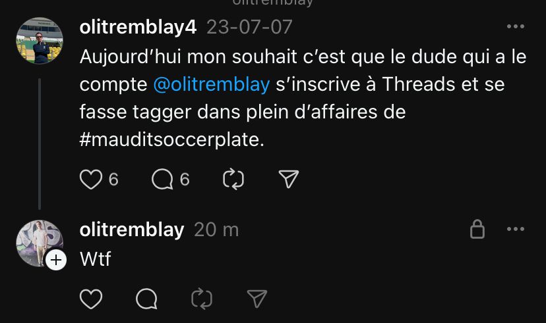Open the @olitremblay mention link
Image resolution: width=546 pixels, height=323 pixels.
[212, 84]
